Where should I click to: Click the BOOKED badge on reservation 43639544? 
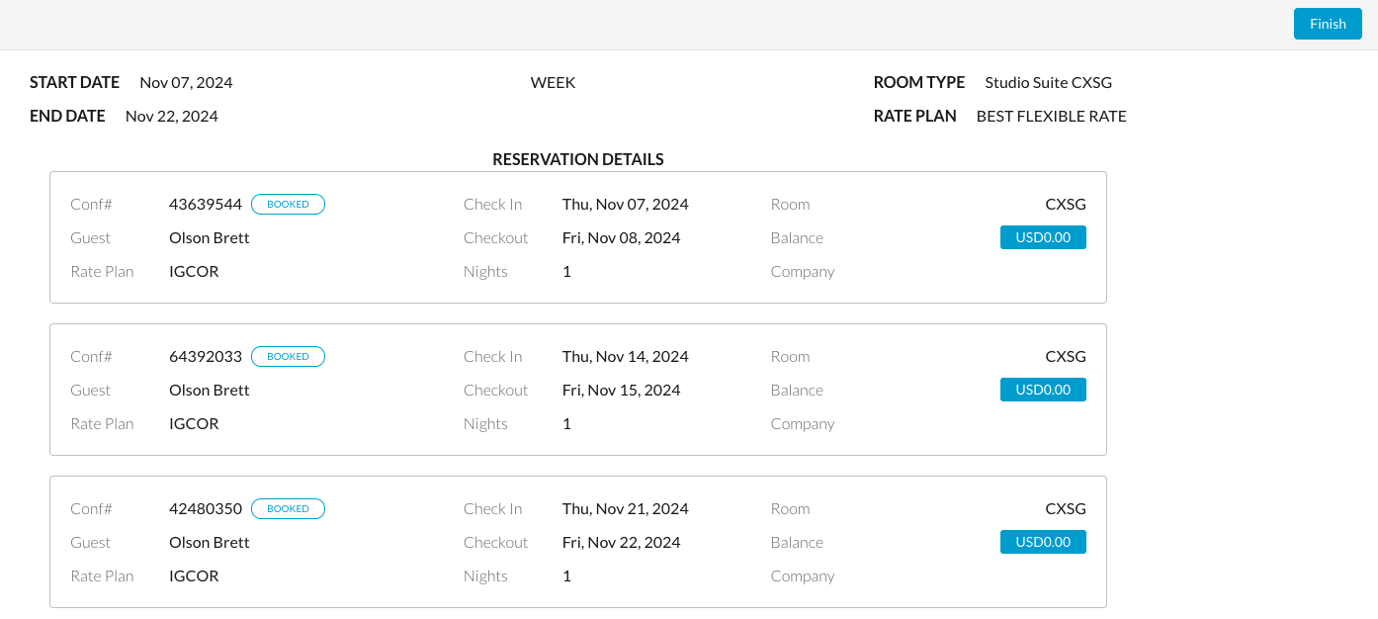click(x=288, y=204)
